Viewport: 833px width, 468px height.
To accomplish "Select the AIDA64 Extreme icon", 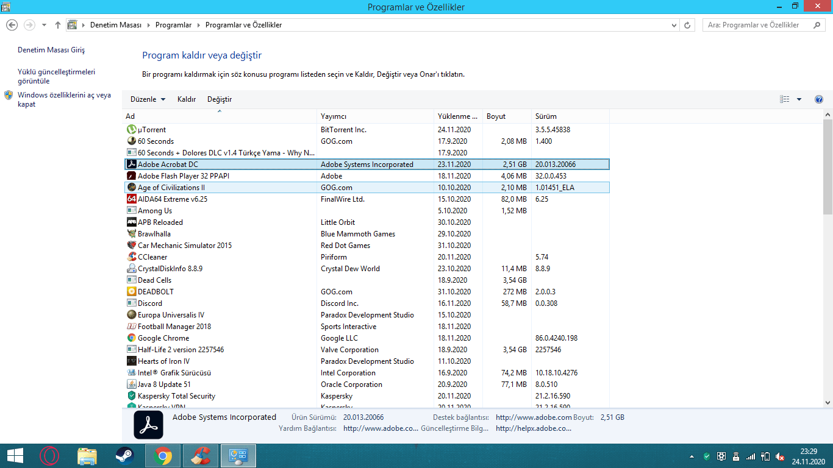I will [131, 199].
